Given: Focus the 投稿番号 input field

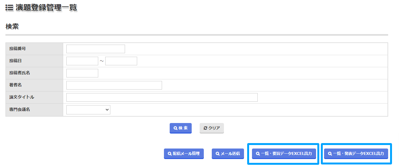Looking at the screenshot, I should [96, 49].
